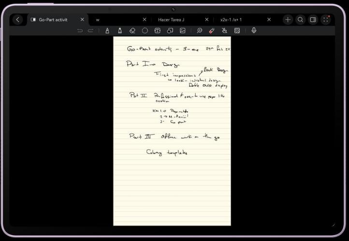Insert an image with picture tool
The height and width of the screenshot is (241, 349).
pyautogui.click(x=183, y=31)
